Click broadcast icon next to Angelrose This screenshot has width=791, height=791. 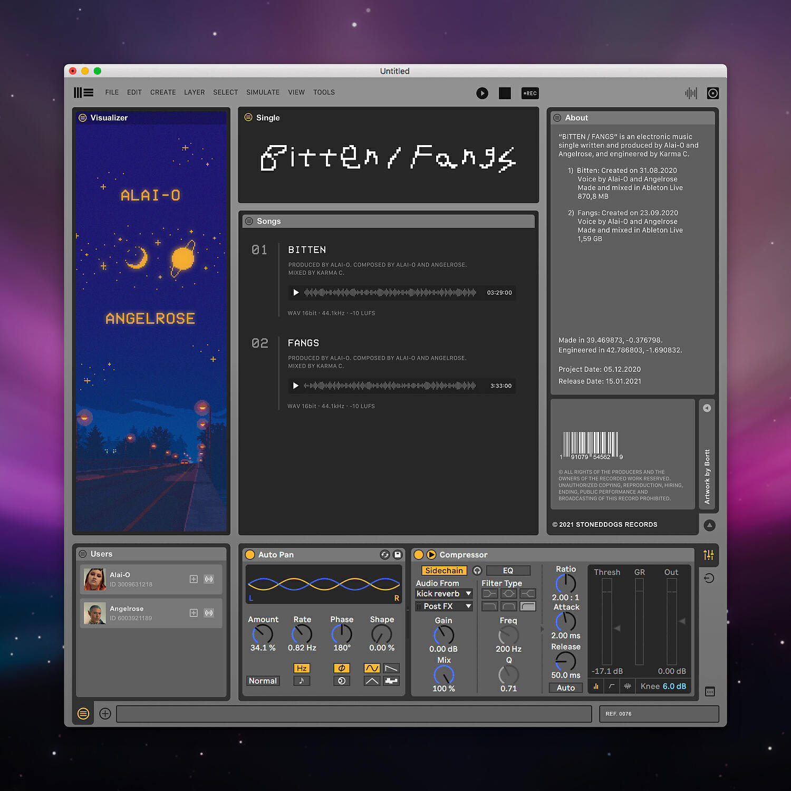209,613
